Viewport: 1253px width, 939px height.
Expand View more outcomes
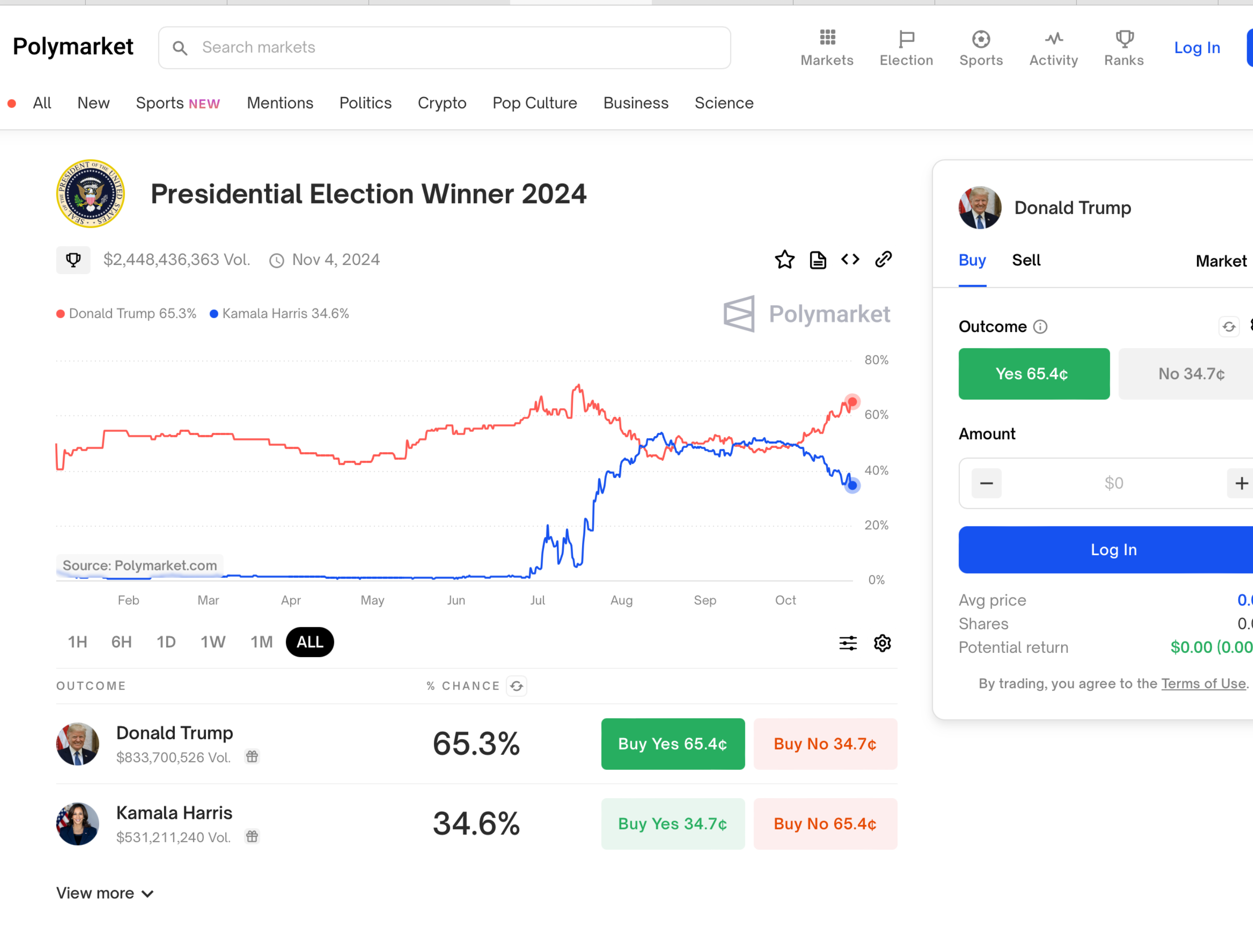[105, 893]
